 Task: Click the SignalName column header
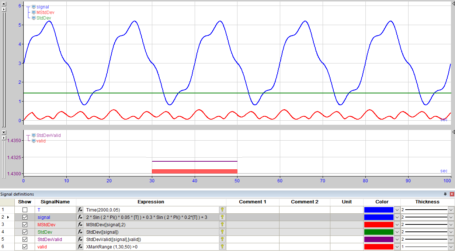pyautogui.click(x=55, y=202)
